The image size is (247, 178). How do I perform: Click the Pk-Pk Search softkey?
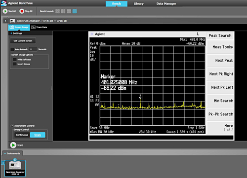(x=220, y=114)
